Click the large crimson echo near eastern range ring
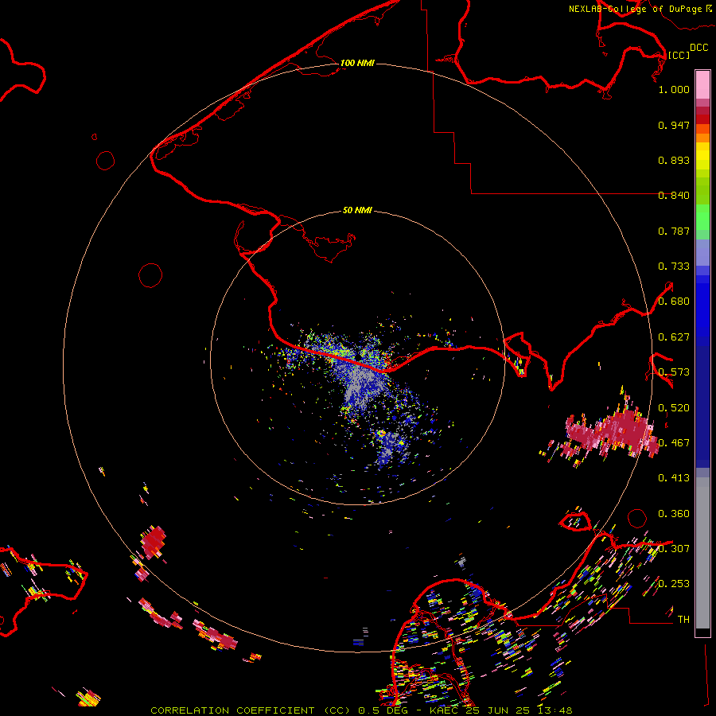The image size is (716, 716). 613,431
